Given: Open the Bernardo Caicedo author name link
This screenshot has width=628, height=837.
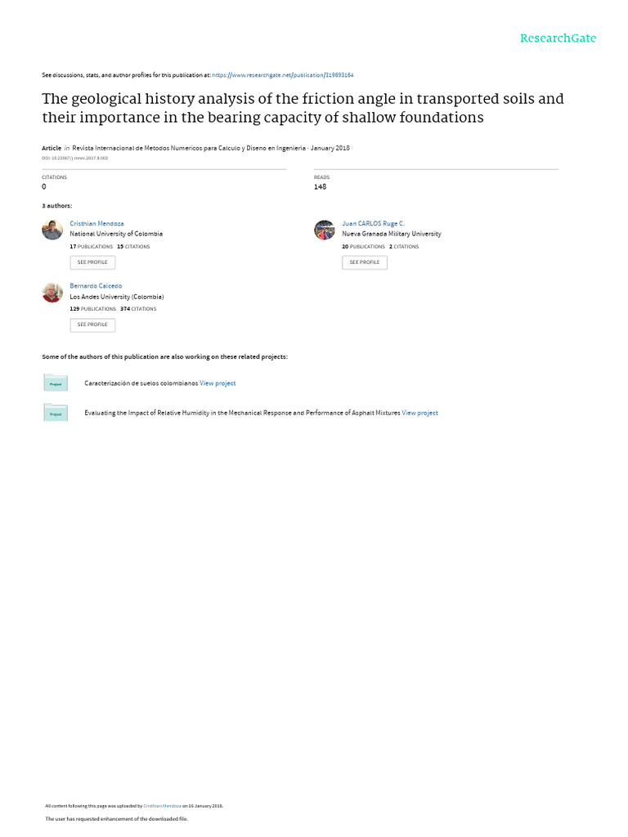Looking at the screenshot, I should pyautogui.click(x=96, y=286).
